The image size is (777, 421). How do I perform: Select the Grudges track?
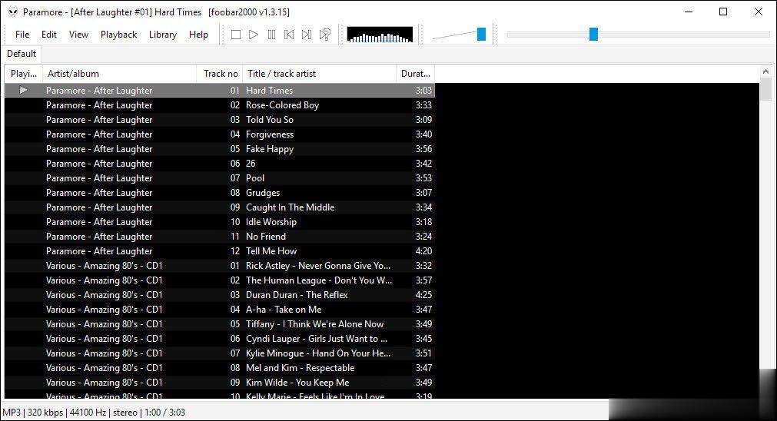[220, 193]
